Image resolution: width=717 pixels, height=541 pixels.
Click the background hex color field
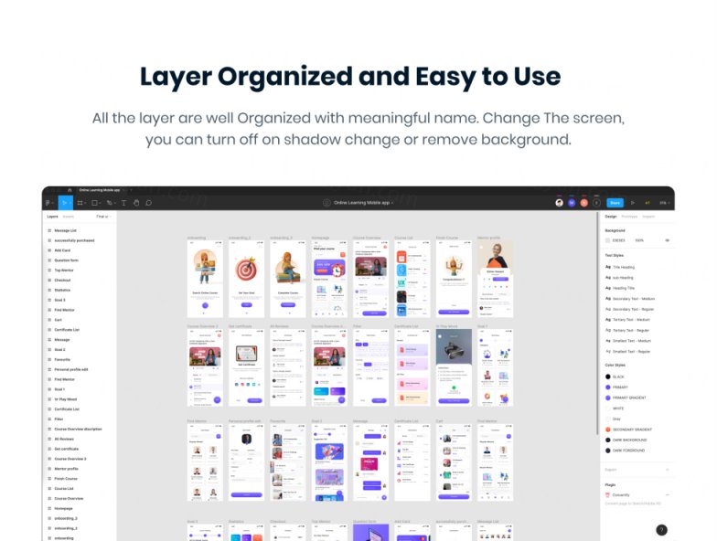[x=620, y=240]
